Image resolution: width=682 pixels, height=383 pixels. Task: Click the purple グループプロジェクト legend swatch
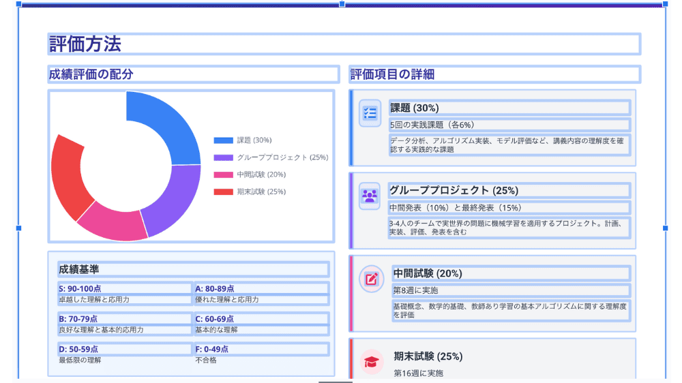[224, 157]
